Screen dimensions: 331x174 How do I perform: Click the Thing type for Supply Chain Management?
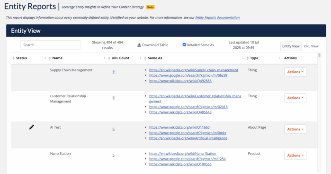click(x=252, y=70)
